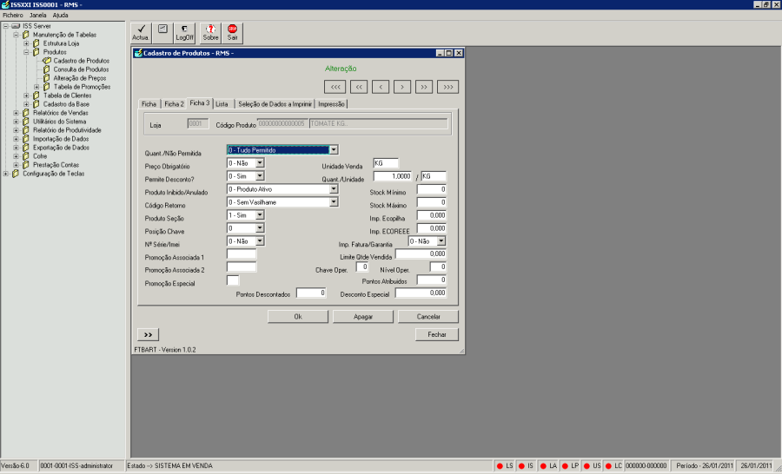Click Configuração de Teclas folder icon
The height and width of the screenshot is (474, 782).
16,174
